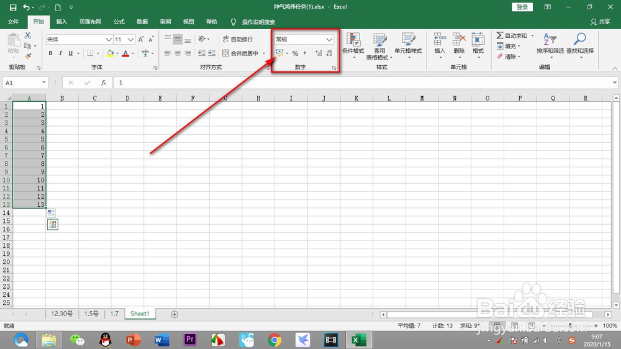
Task: Click the Increase Indent icon
Action: tap(212, 53)
